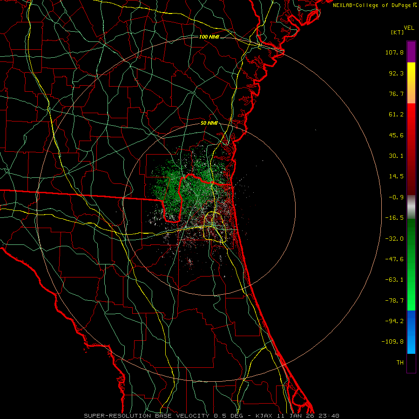Click the yellow-orange segment of color bar

click(x=411, y=83)
